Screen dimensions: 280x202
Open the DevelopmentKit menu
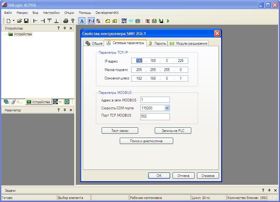pyautogui.click(x=107, y=13)
